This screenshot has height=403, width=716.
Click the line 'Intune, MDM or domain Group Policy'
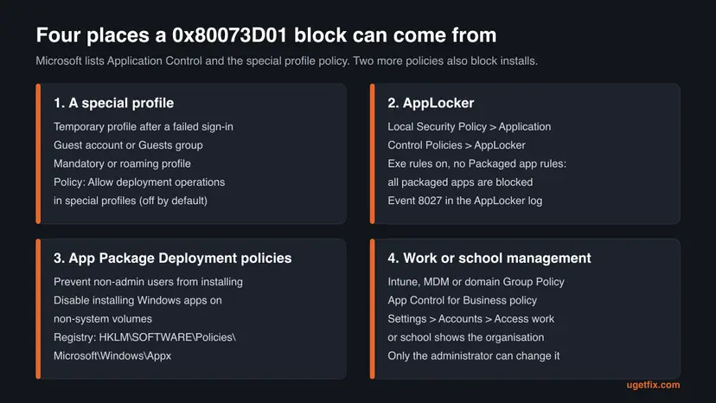[x=476, y=282]
